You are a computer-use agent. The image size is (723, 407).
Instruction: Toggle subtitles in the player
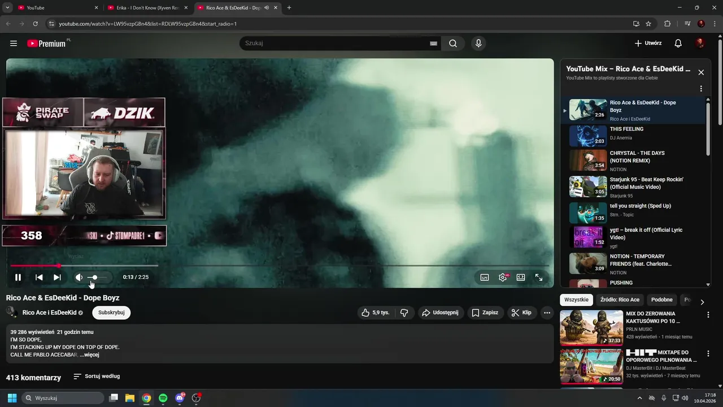pyautogui.click(x=485, y=278)
